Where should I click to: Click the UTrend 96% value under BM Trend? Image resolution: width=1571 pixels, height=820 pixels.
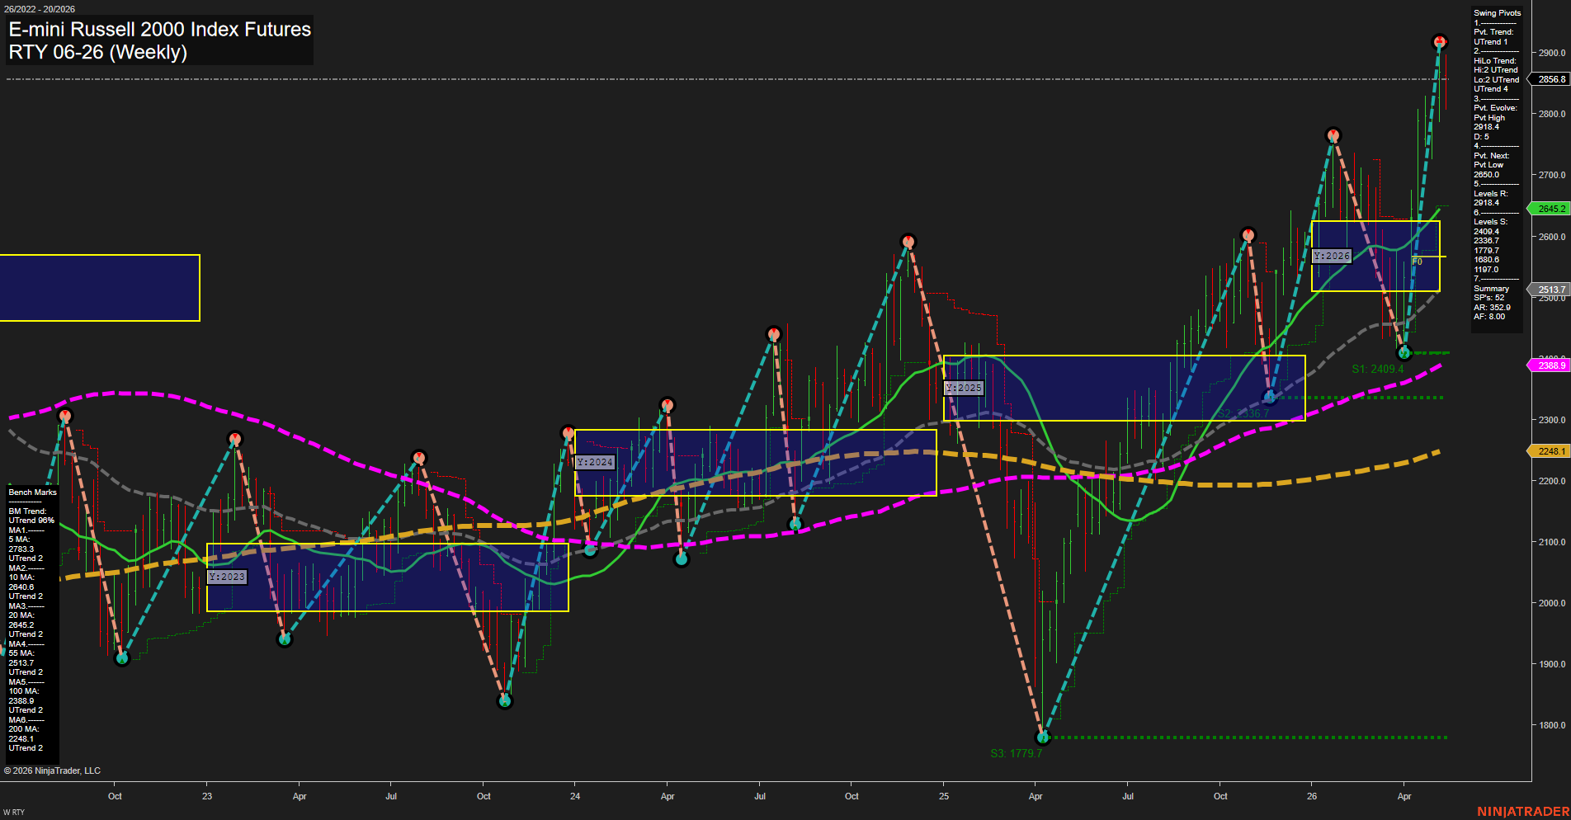pyautogui.click(x=31, y=520)
